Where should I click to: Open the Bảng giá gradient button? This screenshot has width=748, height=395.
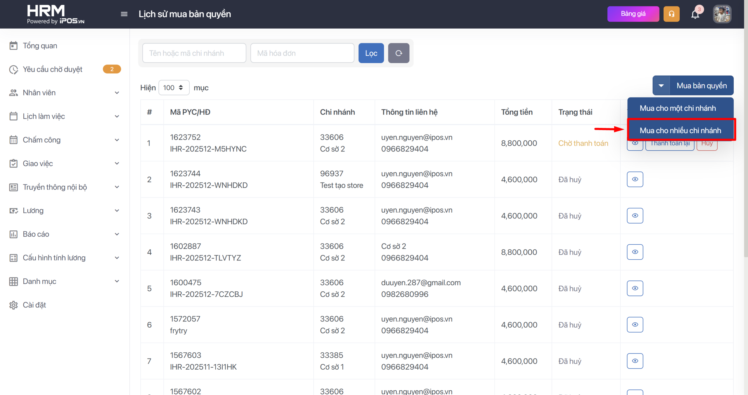(633, 14)
